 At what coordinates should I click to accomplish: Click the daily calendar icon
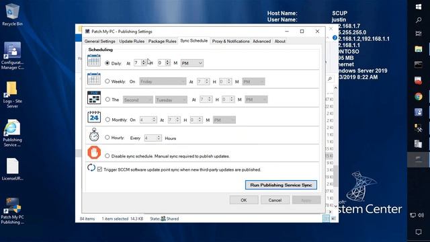pyautogui.click(x=94, y=61)
